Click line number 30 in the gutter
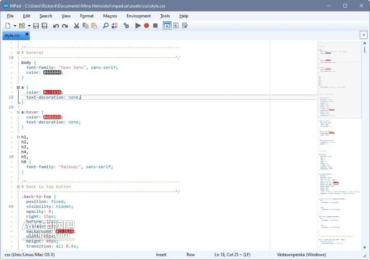 tap(11, 157)
